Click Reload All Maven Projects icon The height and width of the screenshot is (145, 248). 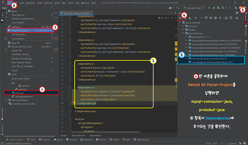(180, 18)
